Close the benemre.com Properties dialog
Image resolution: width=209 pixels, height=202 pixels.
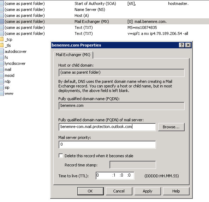point(188,45)
